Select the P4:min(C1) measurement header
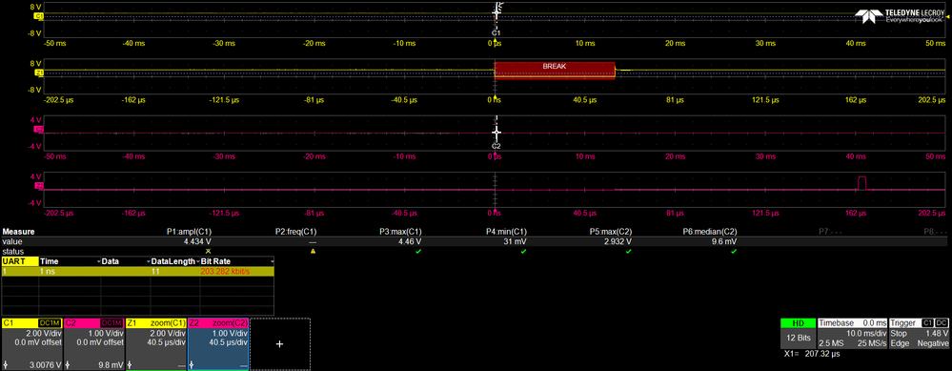The image size is (952, 371). (506, 232)
